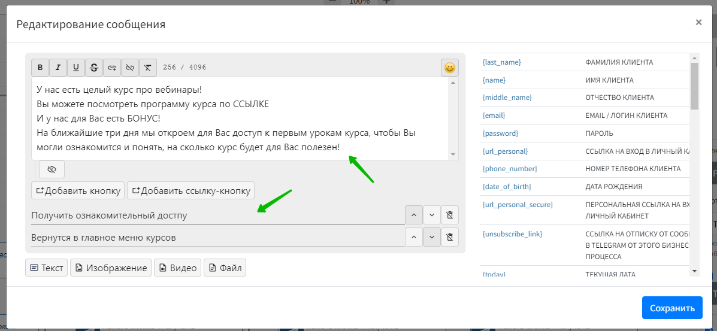Toggle underline formatting button

pos(76,68)
